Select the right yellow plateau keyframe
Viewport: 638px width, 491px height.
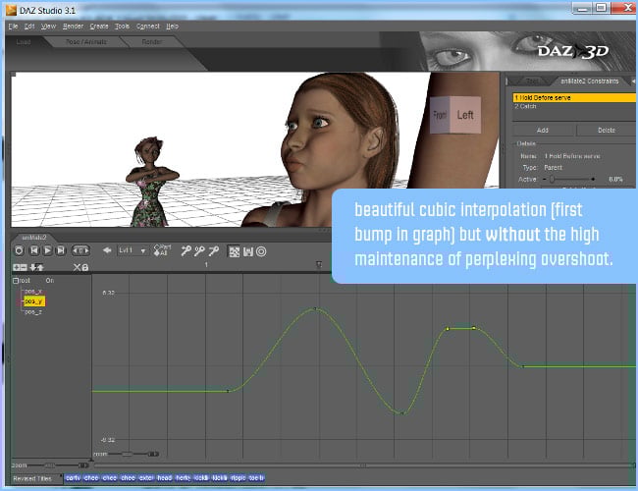[x=474, y=328]
